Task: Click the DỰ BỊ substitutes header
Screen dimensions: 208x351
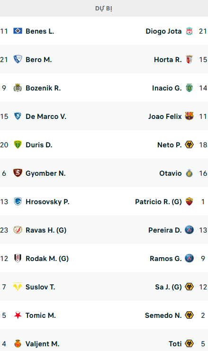Action: click(104, 8)
